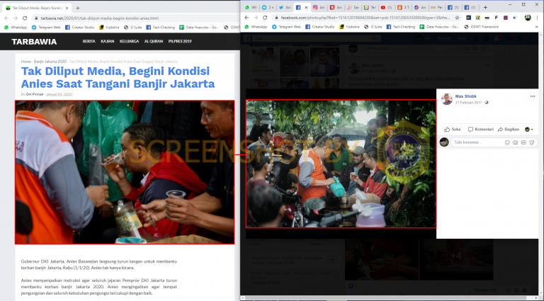Click the Facebook photo in the viewer

(x=341, y=164)
